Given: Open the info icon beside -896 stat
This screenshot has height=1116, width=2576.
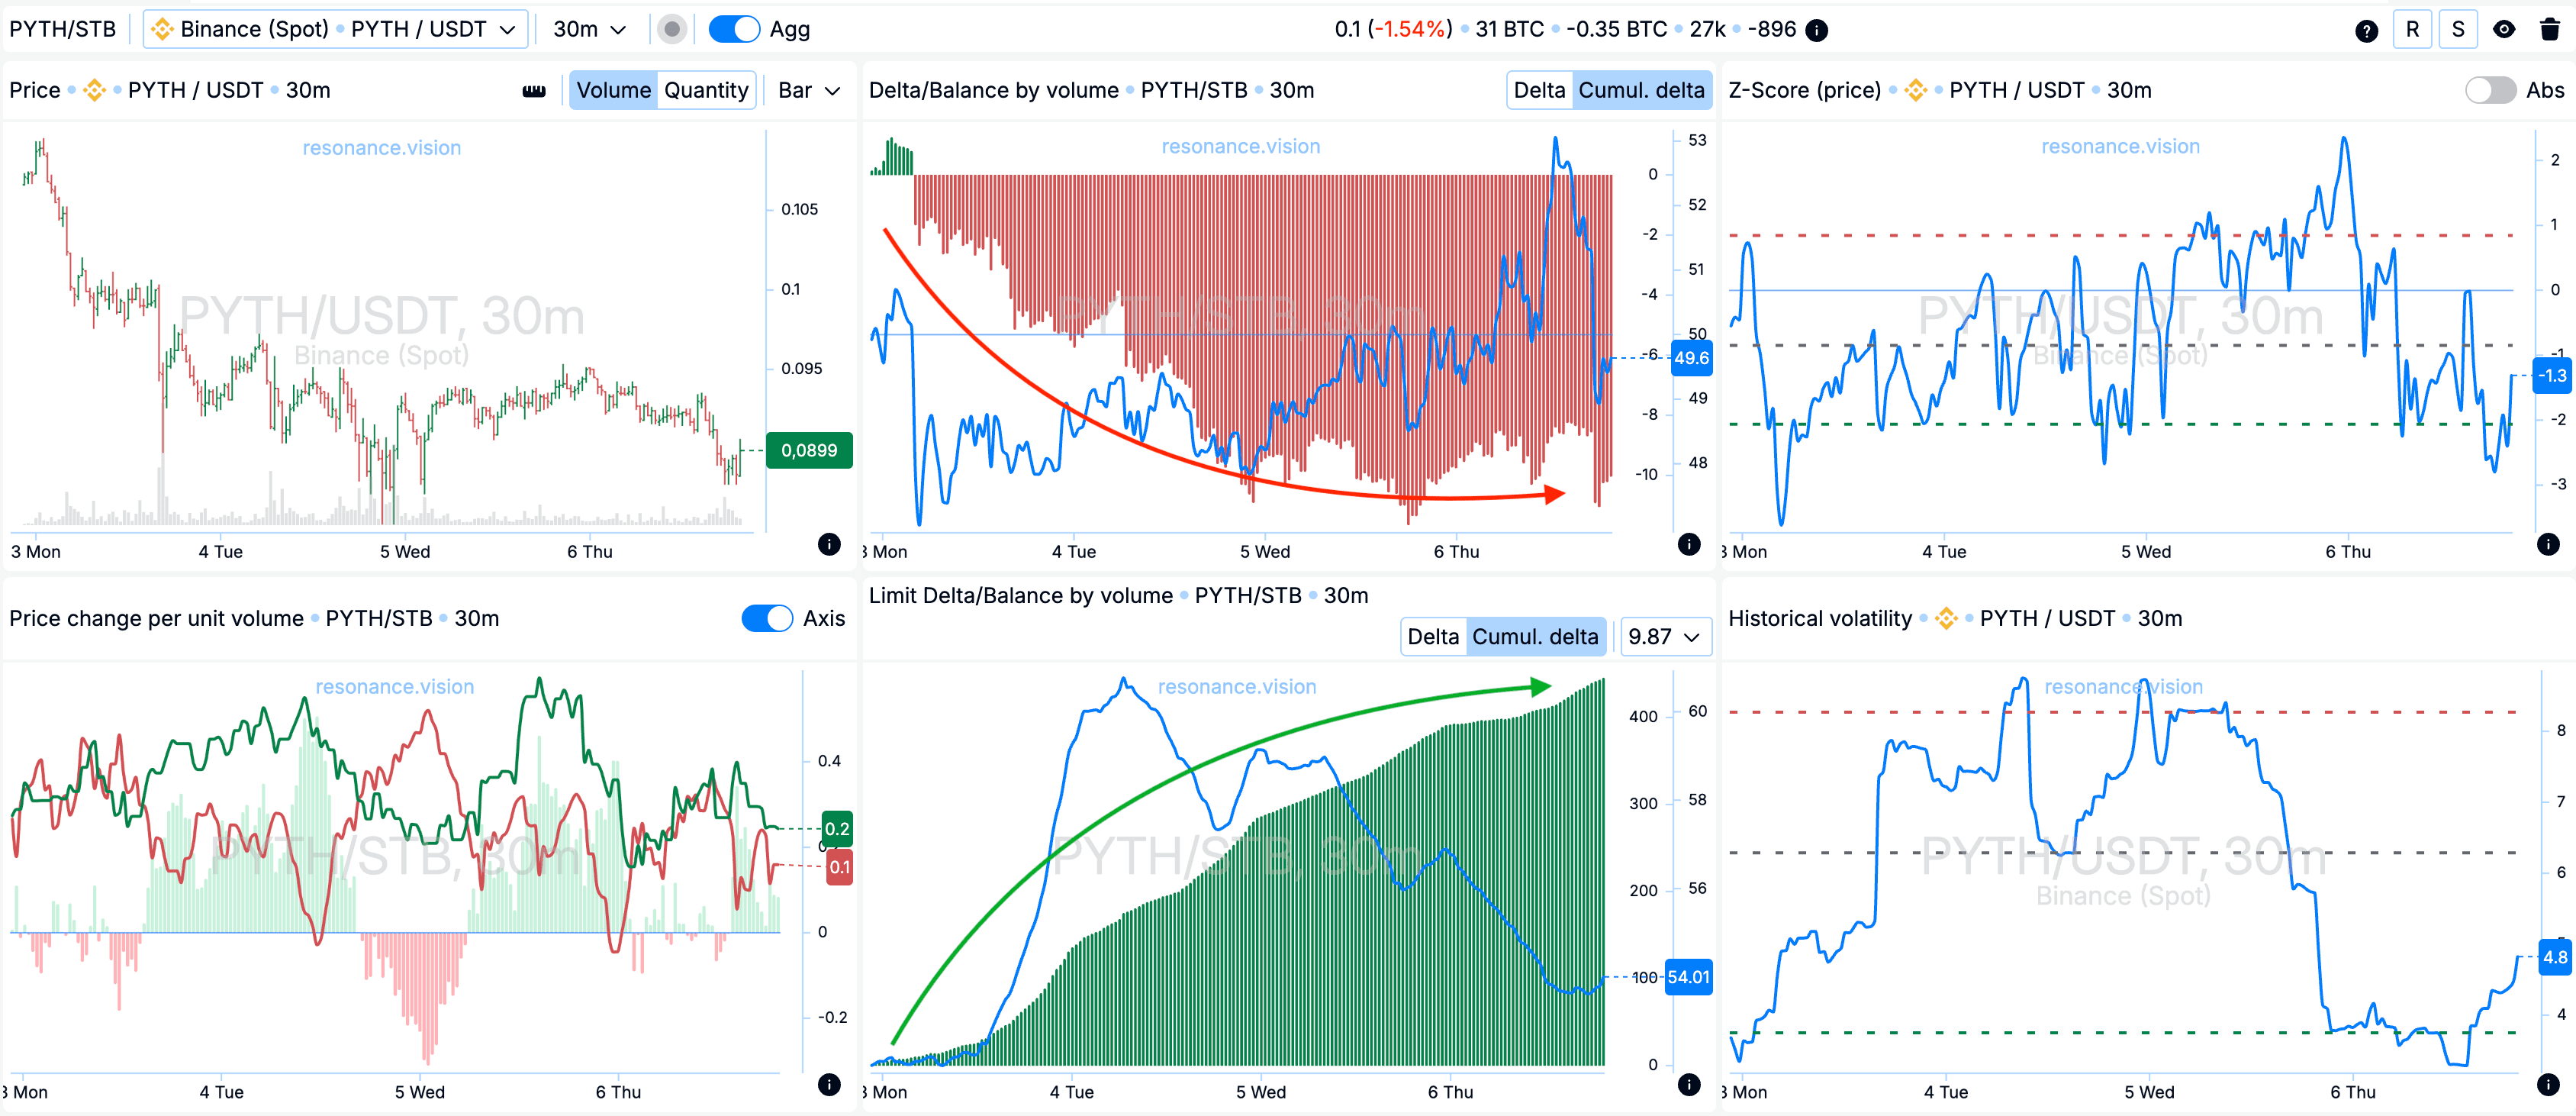Looking at the screenshot, I should coord(1817,30).
